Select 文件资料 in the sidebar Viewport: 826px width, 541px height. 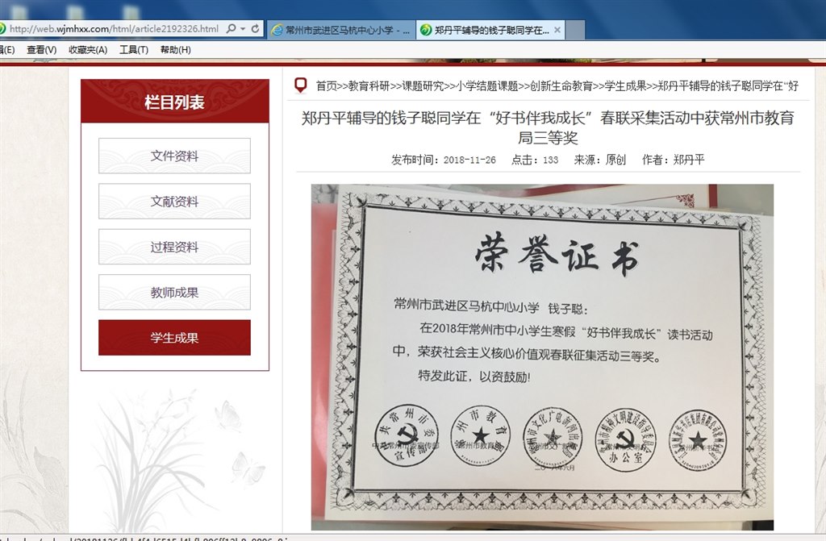[x=174, y=156]
